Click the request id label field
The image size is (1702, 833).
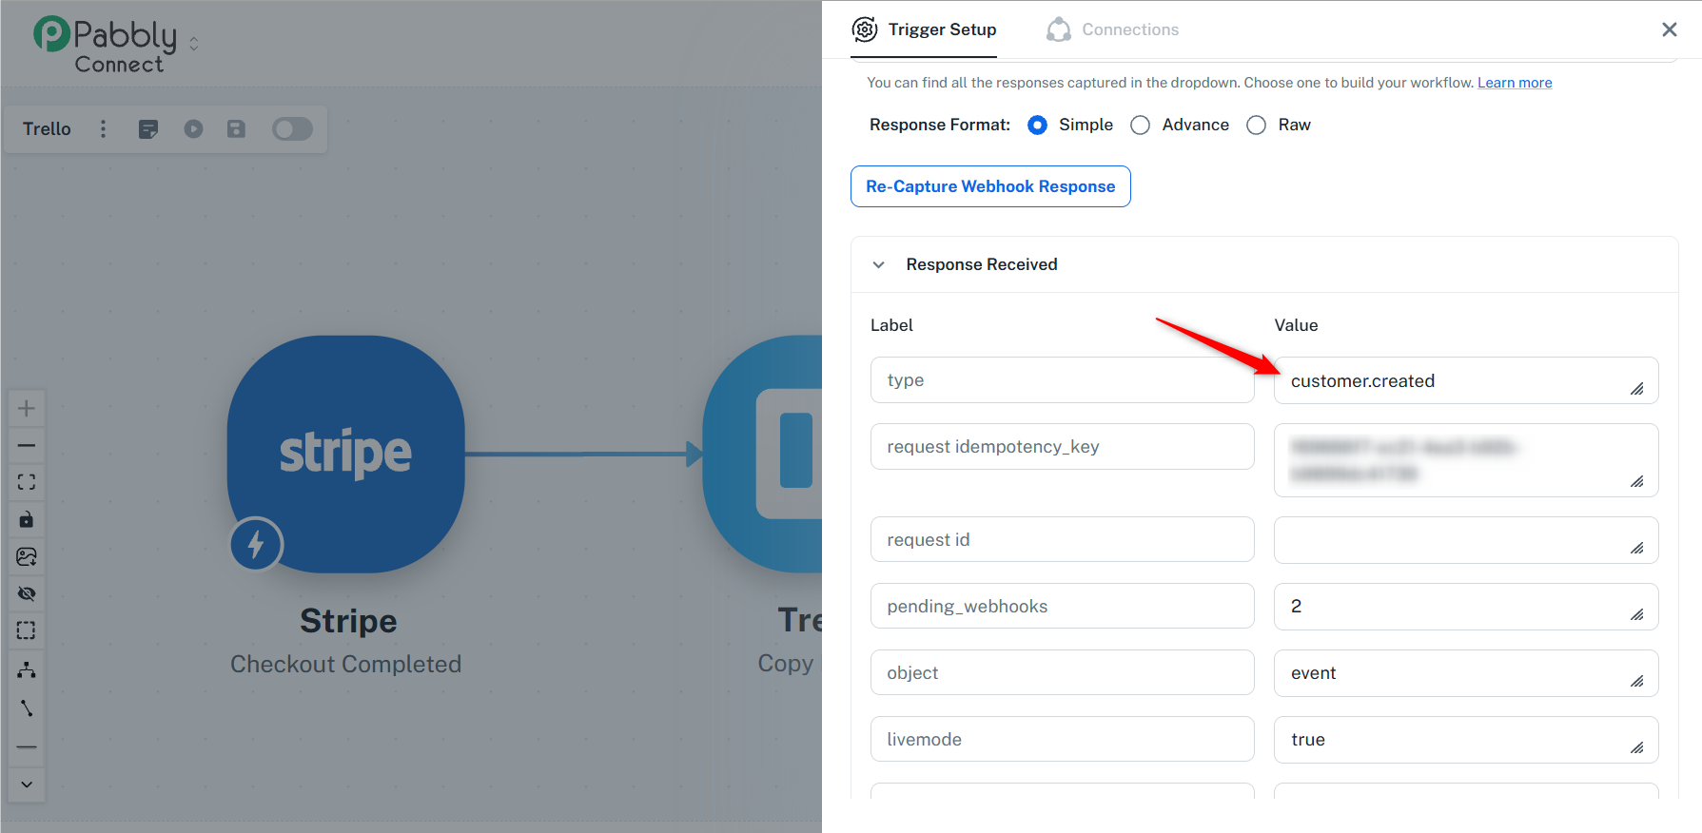click(1063, 540)
